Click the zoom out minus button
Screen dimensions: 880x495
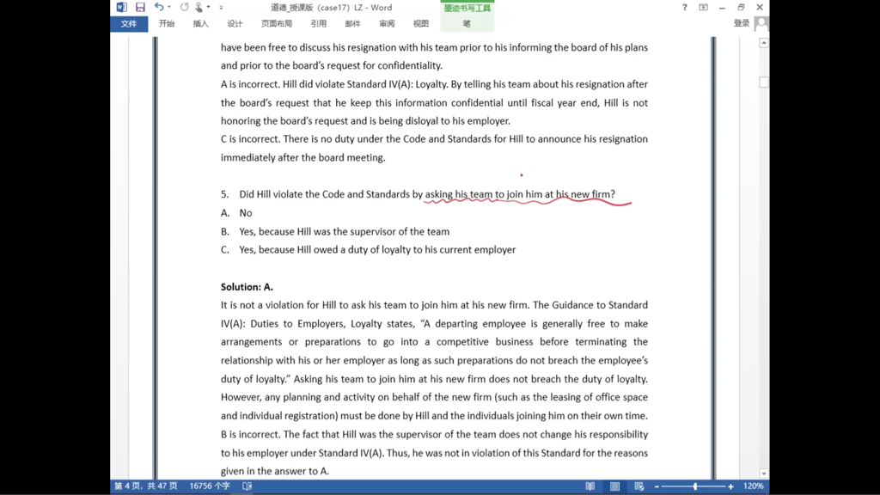(x=657, y=486)
